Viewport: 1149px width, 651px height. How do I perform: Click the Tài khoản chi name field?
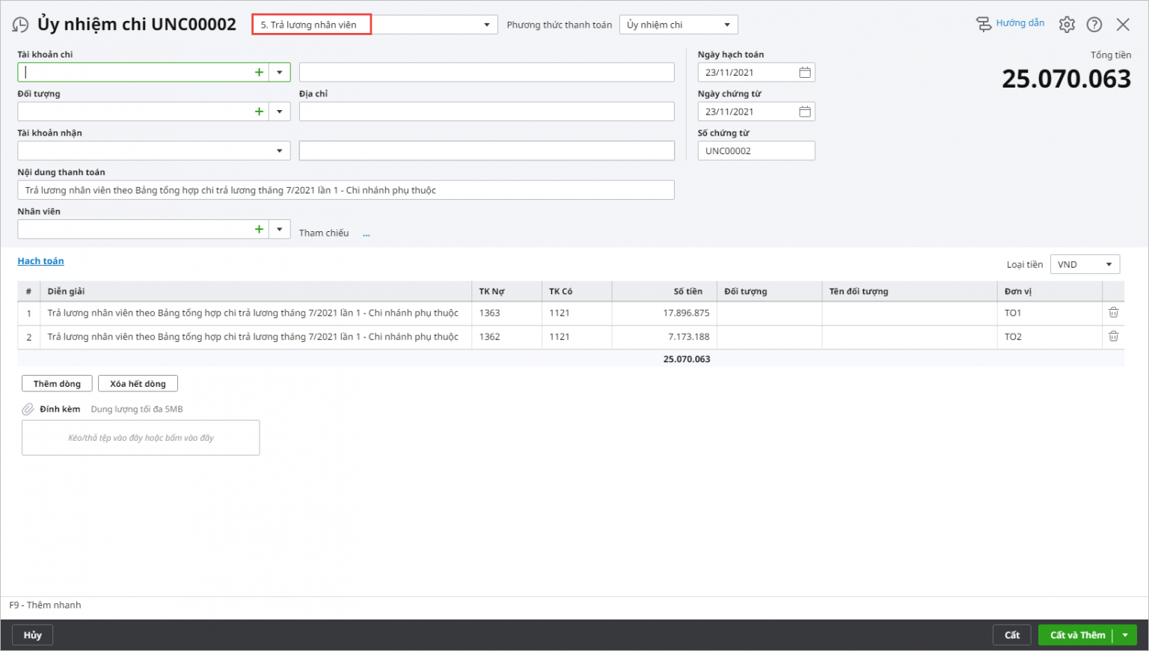click(x=486, y=73)
